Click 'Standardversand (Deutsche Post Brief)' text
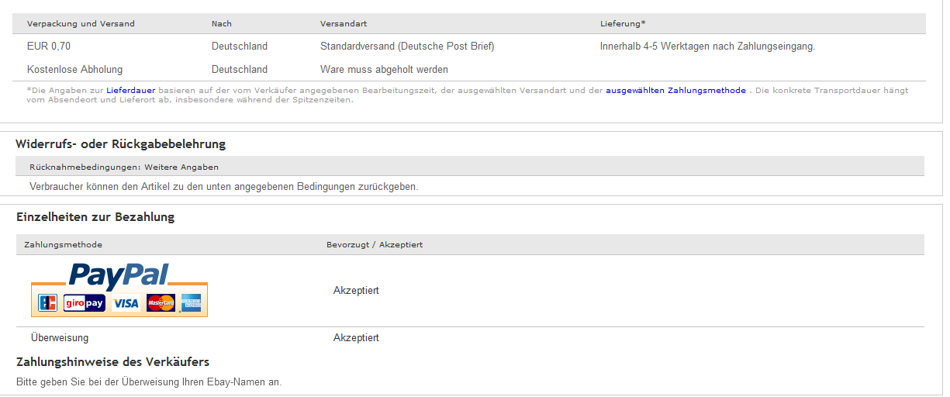Image resolution: width=950 pixels, height=397 pixels. (x=407, y=47)
